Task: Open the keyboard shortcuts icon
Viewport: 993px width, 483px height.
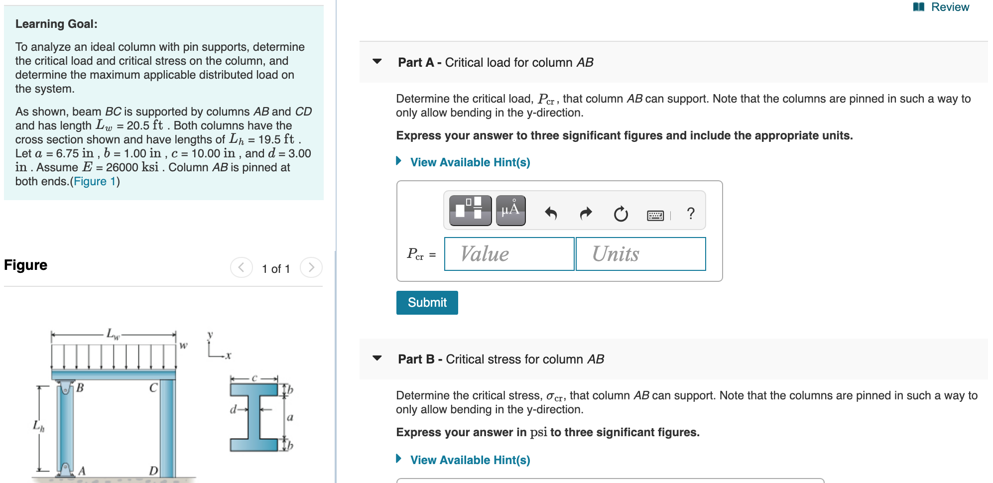Action: tap(656, 214)
